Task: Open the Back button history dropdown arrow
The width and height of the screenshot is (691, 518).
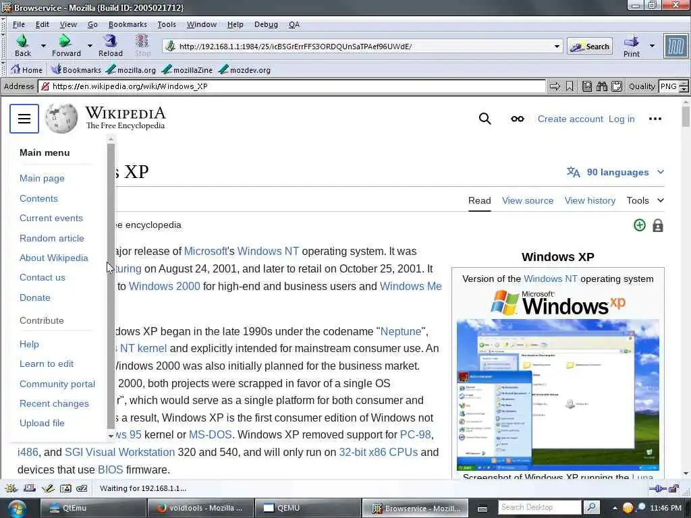Action: tap(43, 45)
